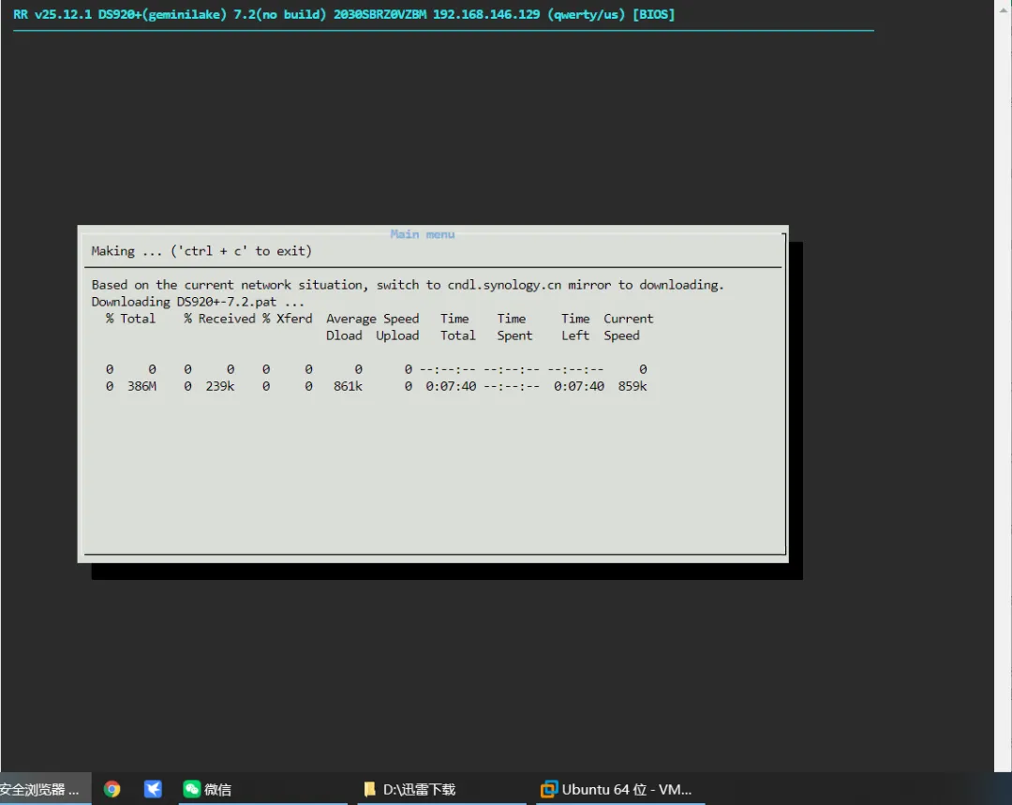Click the '% Received' column header
This screenshot has height=805, width=1012.
click(x=219, y=319)
